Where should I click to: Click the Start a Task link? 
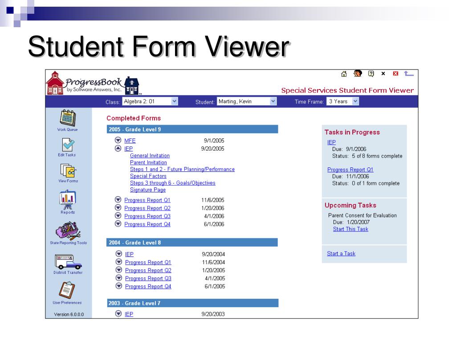click(341, 253)
